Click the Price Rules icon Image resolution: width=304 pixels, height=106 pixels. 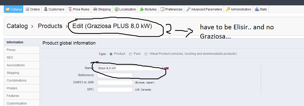(x=70, y=9)
